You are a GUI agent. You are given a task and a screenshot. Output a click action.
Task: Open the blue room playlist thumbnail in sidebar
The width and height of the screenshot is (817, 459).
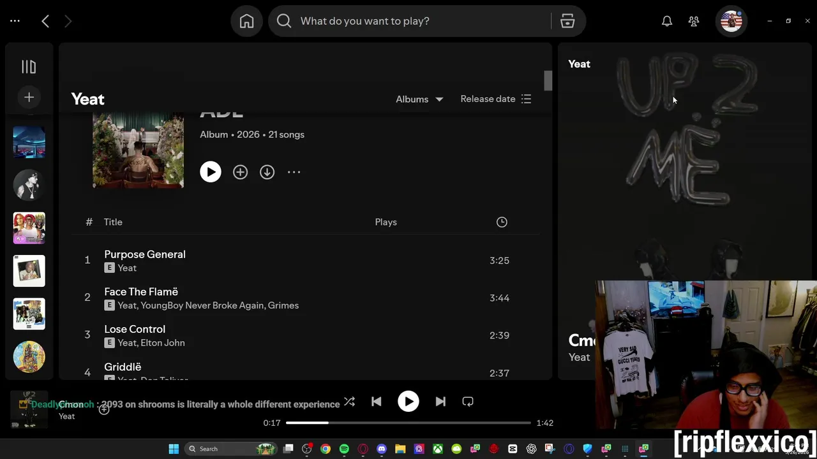point(29,142)
